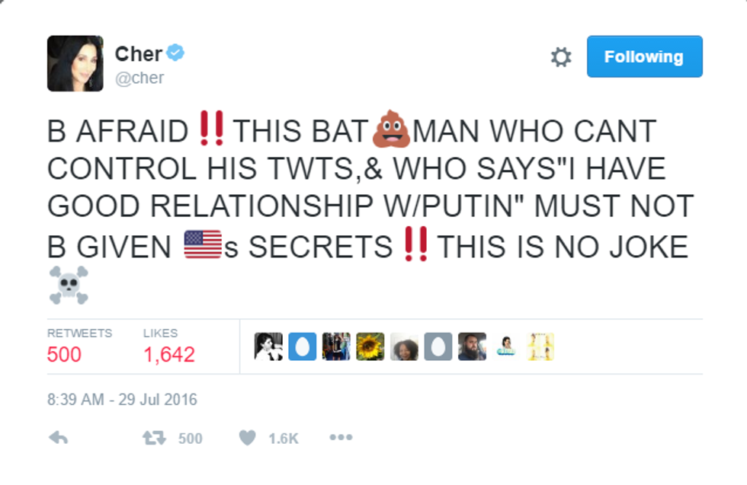Image resolution: width=747 pixels, height=485 pixels.
Task: Select the blue egg avatar
Action: pos(302,346)
